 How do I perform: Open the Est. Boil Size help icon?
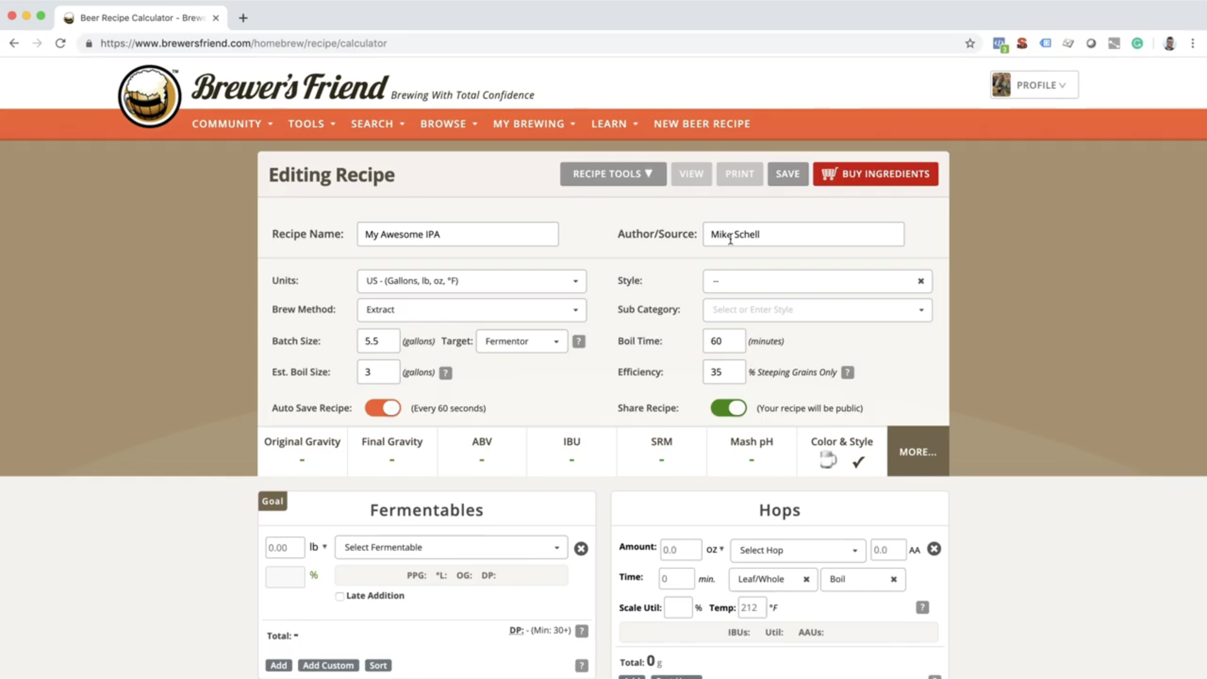coord(446,373)
